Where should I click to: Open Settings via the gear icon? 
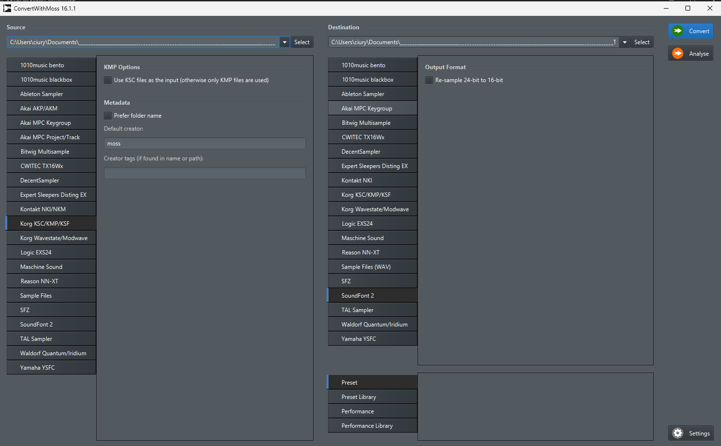tap(678, 433)
